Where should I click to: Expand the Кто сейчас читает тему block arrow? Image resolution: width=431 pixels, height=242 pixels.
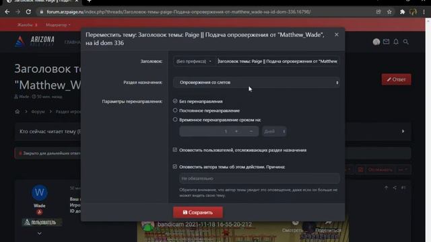click(x=403, y=131)
